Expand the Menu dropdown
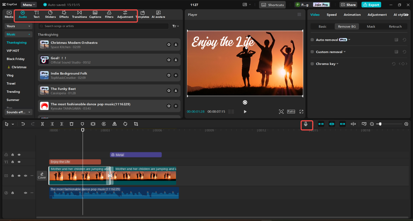Image resolution: width=413 pixels, height=221 pixels. [29, 5]
